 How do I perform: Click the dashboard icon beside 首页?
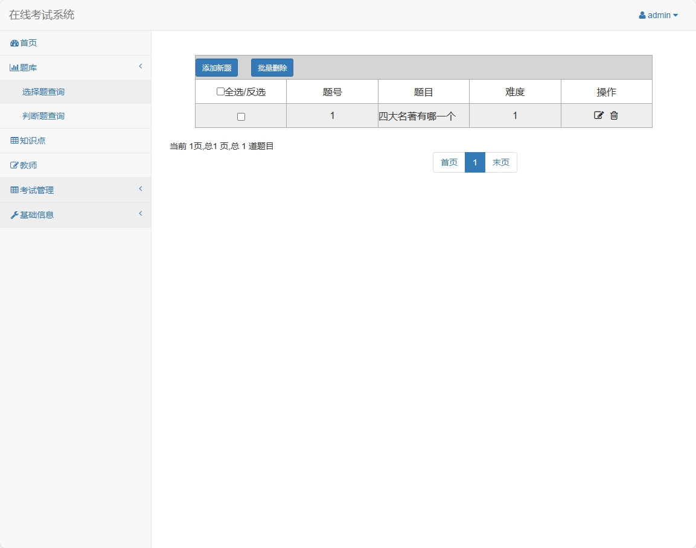click(14, 43)
